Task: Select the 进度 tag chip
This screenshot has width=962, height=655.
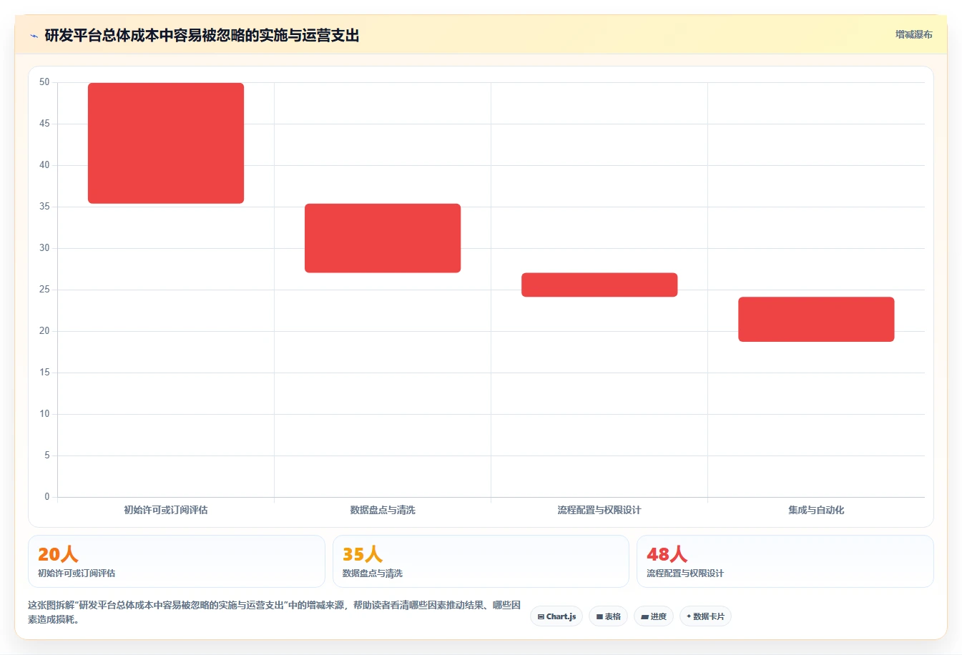Action: [x=654, y=616]
